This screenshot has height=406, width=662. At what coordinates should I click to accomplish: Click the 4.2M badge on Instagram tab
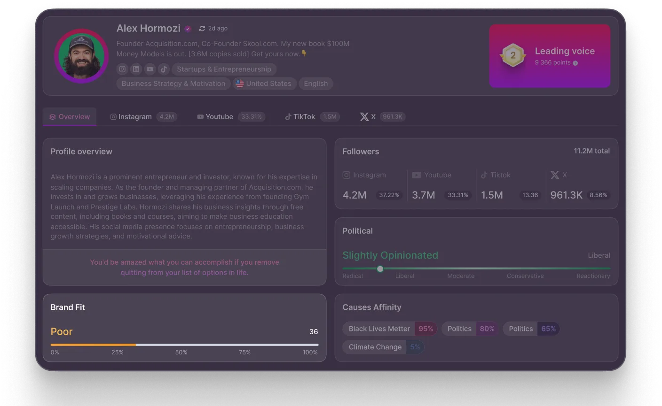pyautogui.click(x=167, y=117)
